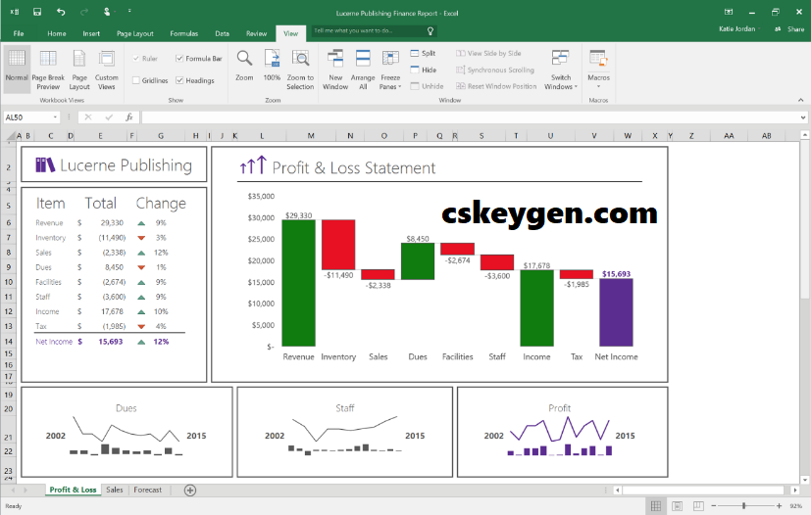
Task: Click the Save icon in title bar
Action: pos(37,12)
